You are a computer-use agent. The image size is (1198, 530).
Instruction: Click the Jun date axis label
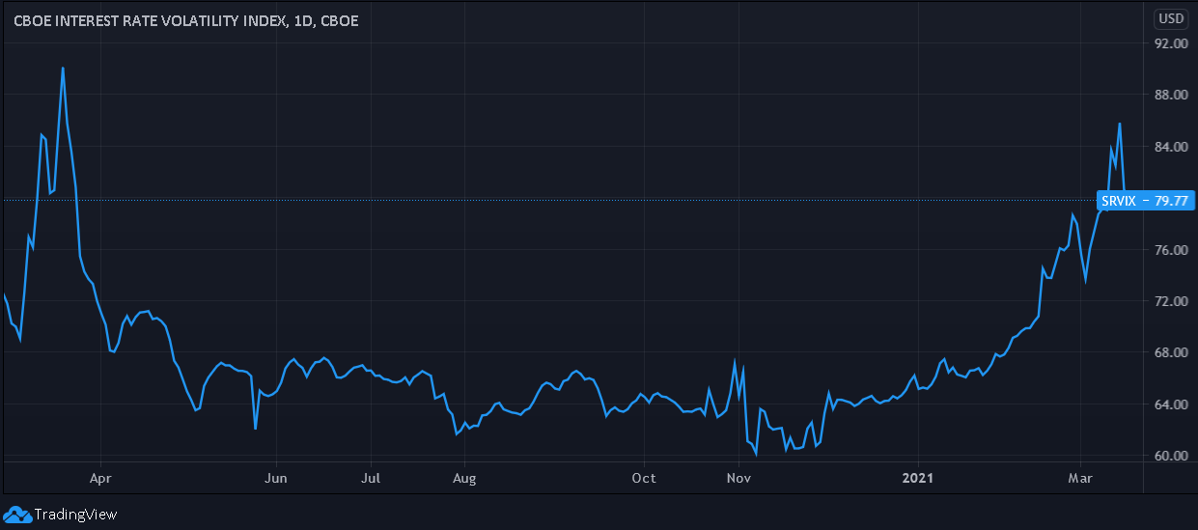[276, 478]
